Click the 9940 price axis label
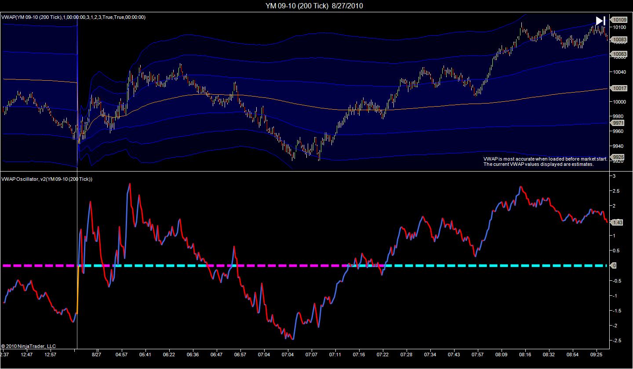The height and width of the screenshot is (369, 633). click(618, 146)
